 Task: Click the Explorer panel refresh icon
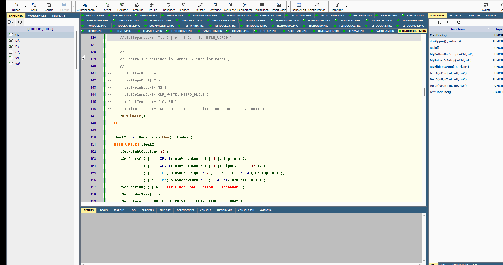(20, 22)
